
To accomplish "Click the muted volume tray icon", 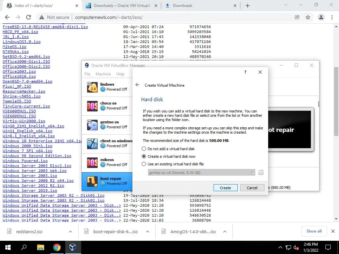I will coord(296,247).
